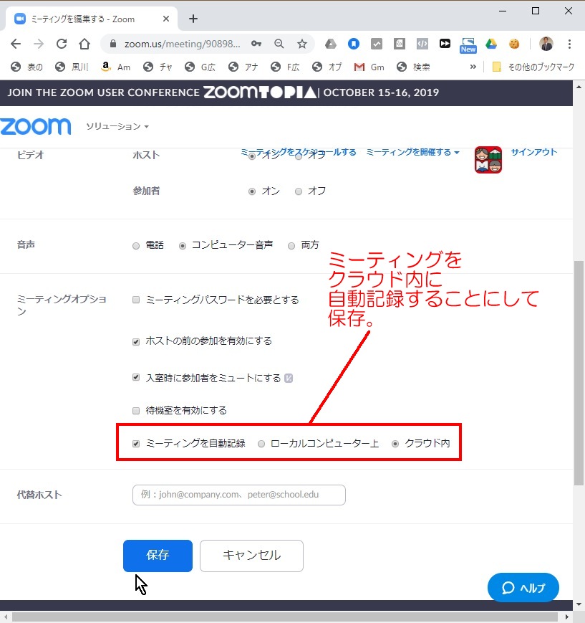Show more bookmarks via chevron

point(473,67)
